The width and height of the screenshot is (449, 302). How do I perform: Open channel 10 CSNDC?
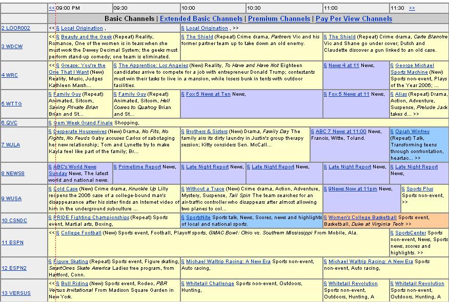14,221
